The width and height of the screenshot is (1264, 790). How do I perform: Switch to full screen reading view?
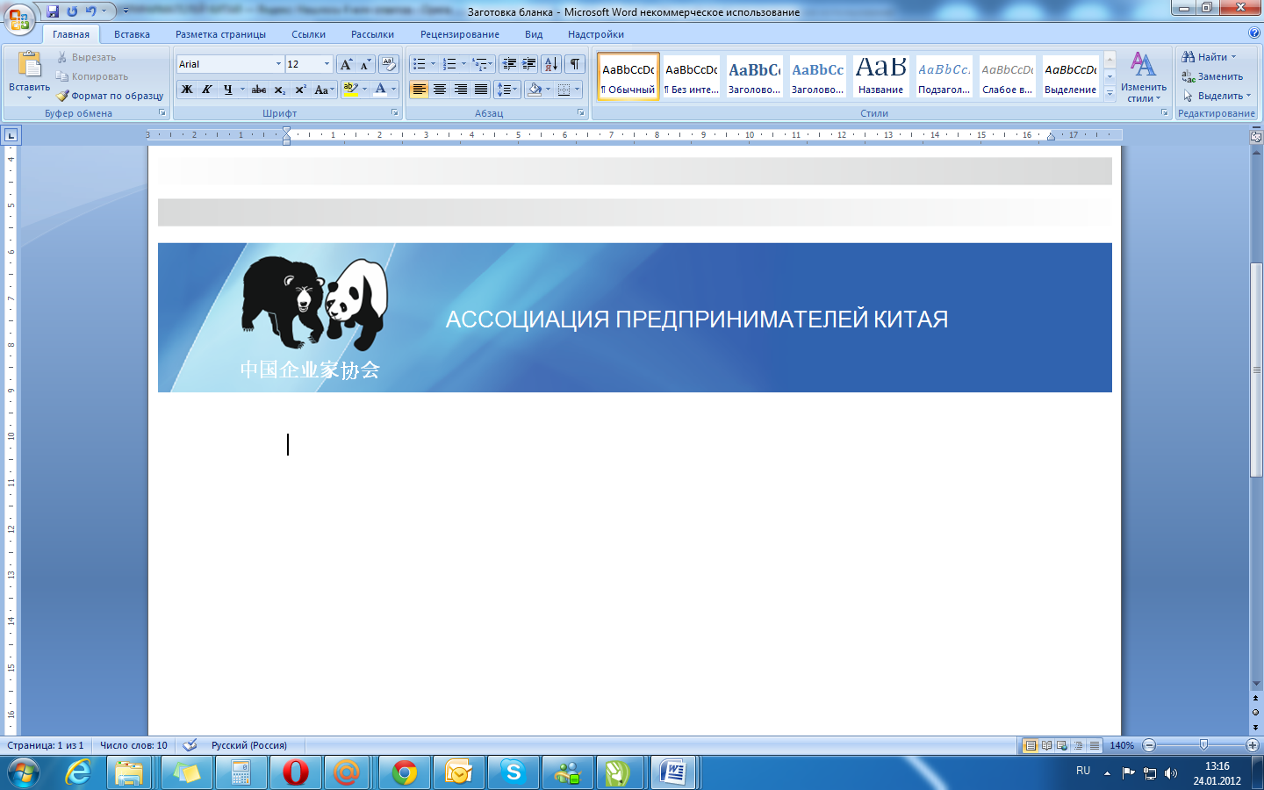coord(1046,745)
